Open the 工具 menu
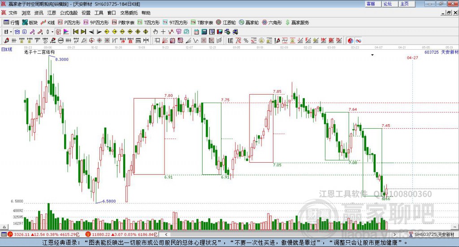459x247 pixels. 99,13
